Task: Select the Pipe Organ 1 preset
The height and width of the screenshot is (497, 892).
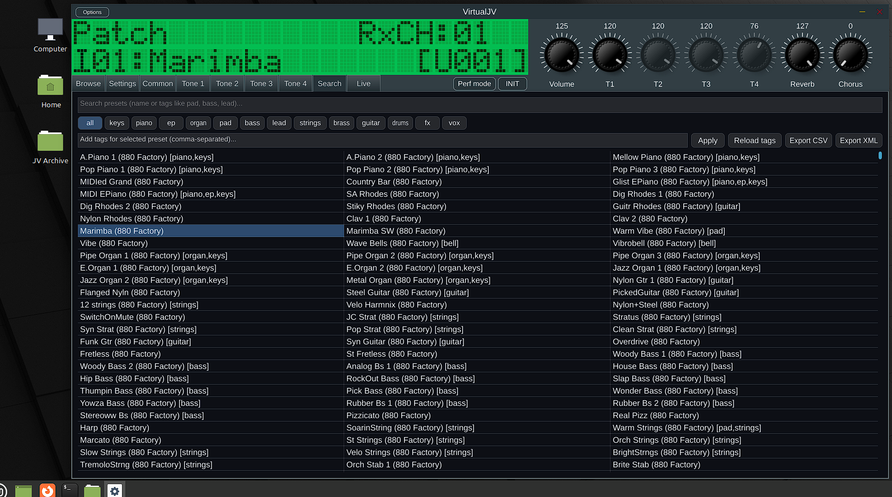Action: point(153,255)
